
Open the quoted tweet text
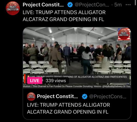(x=68, y=108)
